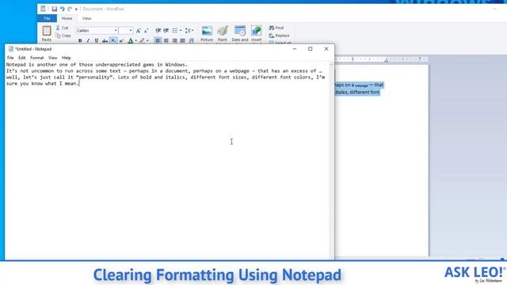The width and height of the screenshot is (507, 285).
Task: Select Justify alignment in WordPad
Action: click(x=183, y=40)
